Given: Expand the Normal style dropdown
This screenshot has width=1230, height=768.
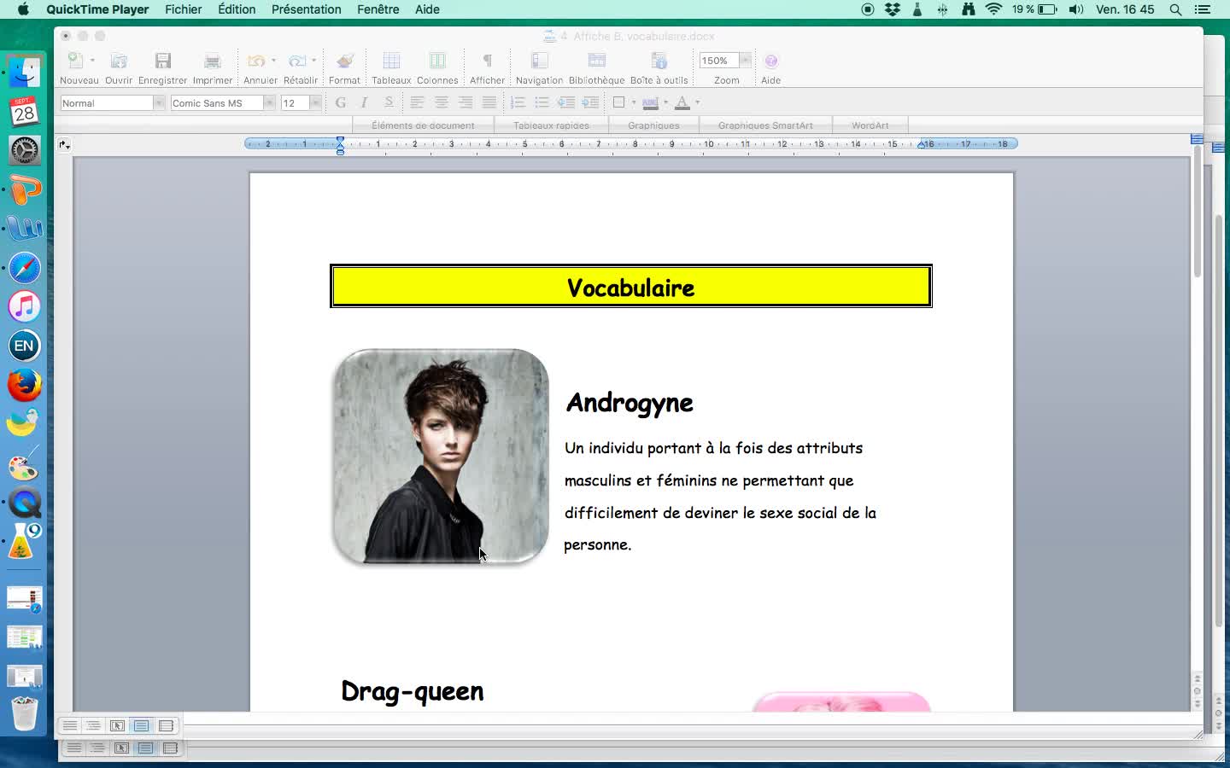Looking at the screenshot, I should (x=158, y=103).
